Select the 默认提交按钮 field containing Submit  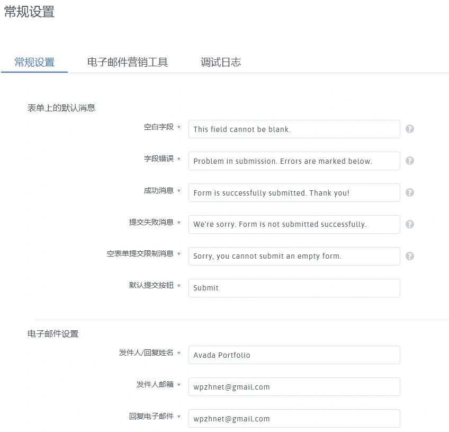[294, 288]
